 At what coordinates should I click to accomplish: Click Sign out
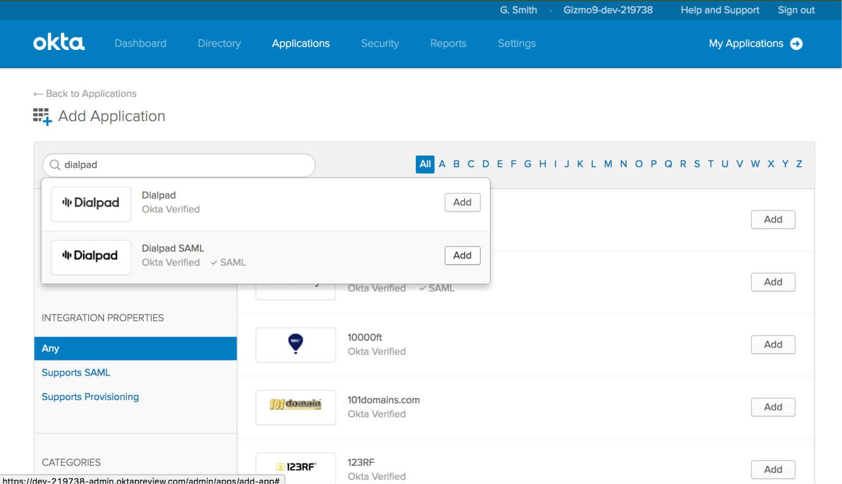click(x=796, y=10)
